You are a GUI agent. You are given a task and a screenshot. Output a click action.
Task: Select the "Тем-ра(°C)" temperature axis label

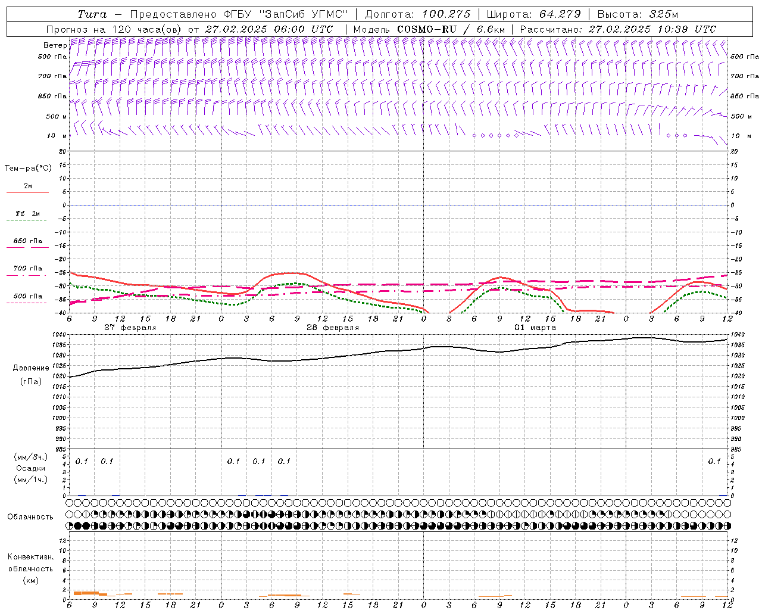[x=28, y=169]
